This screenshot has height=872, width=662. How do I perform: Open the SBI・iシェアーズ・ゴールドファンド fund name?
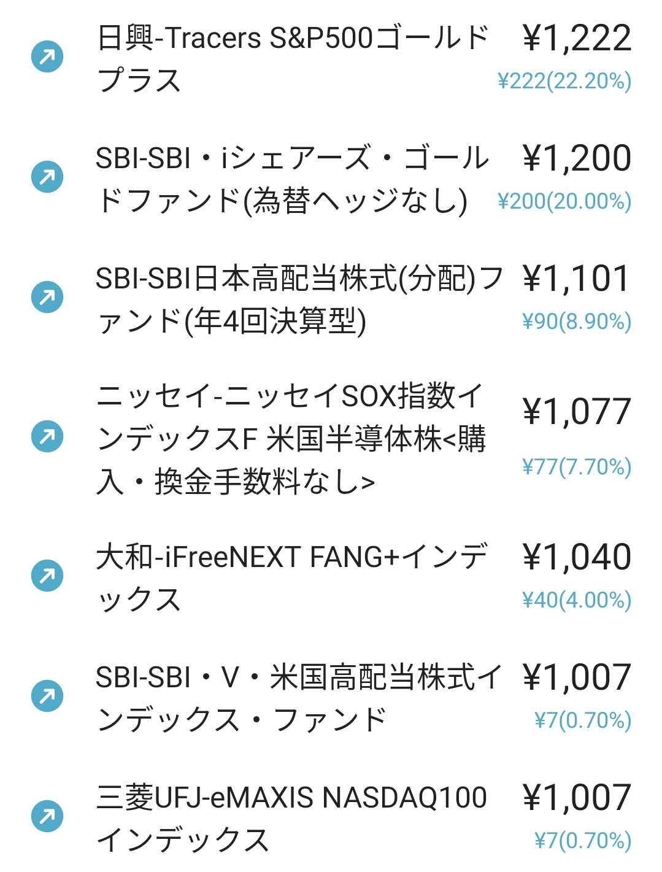291,179
